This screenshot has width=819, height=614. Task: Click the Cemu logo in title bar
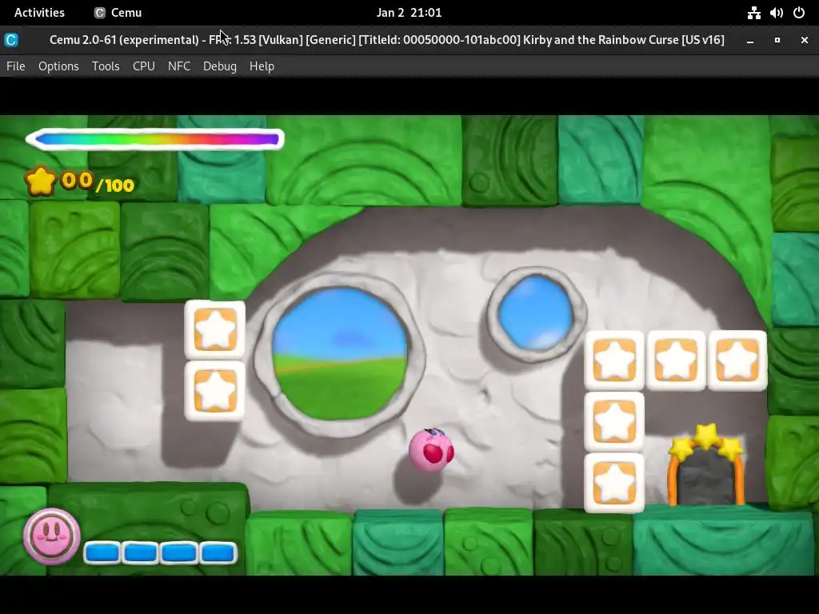pos(11,40)
